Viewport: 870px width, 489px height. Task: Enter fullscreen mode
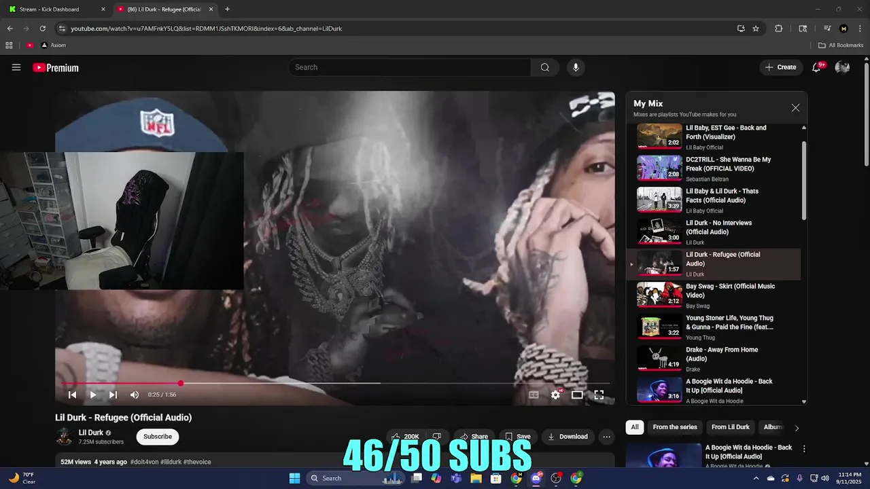[x=599, y=395]
